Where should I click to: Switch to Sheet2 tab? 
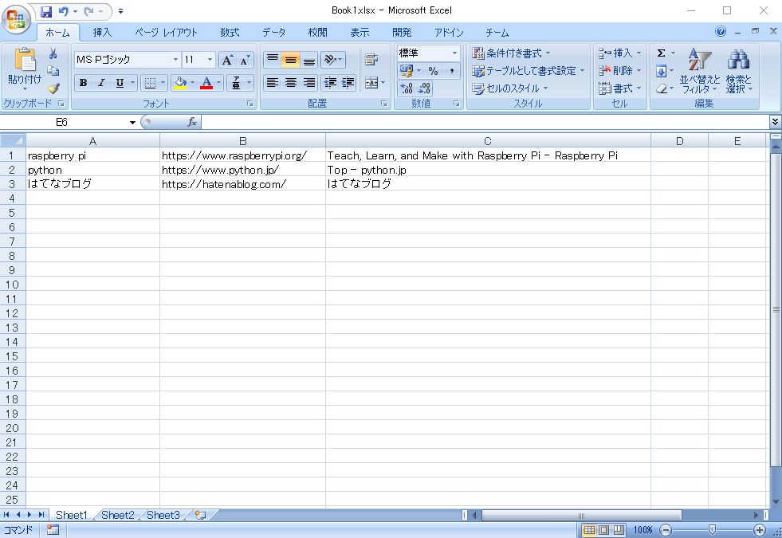118,515
